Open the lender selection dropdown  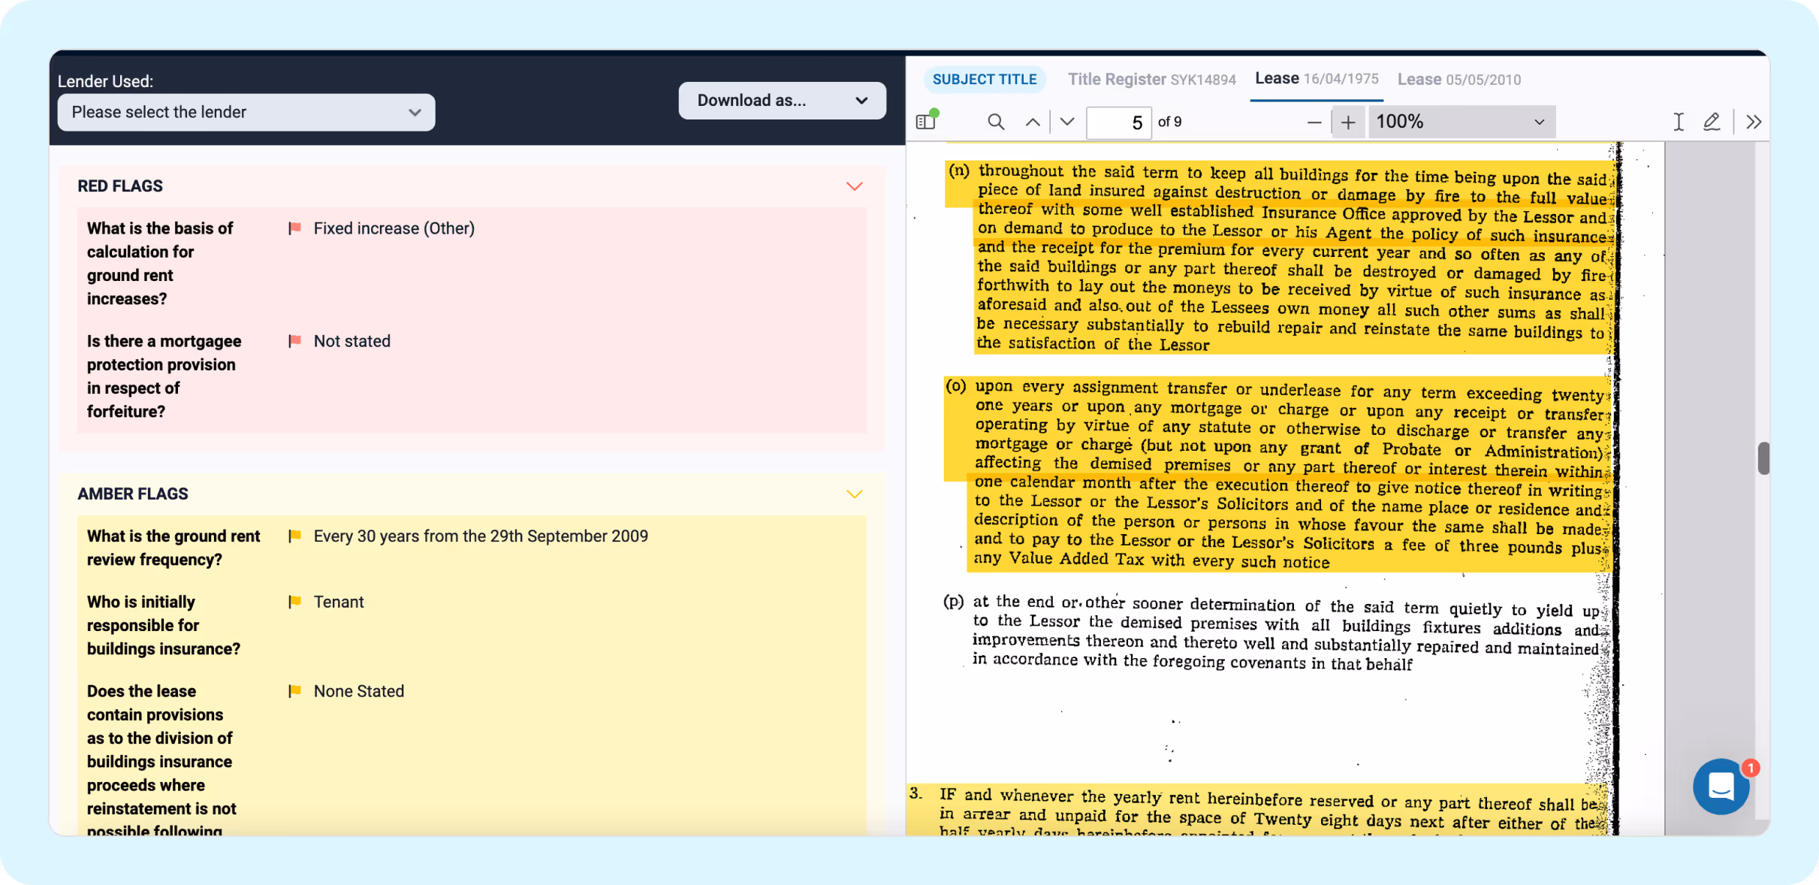(x=246, y=113)
